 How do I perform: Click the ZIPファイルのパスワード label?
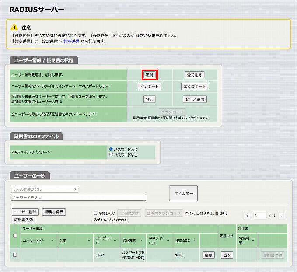31,152
